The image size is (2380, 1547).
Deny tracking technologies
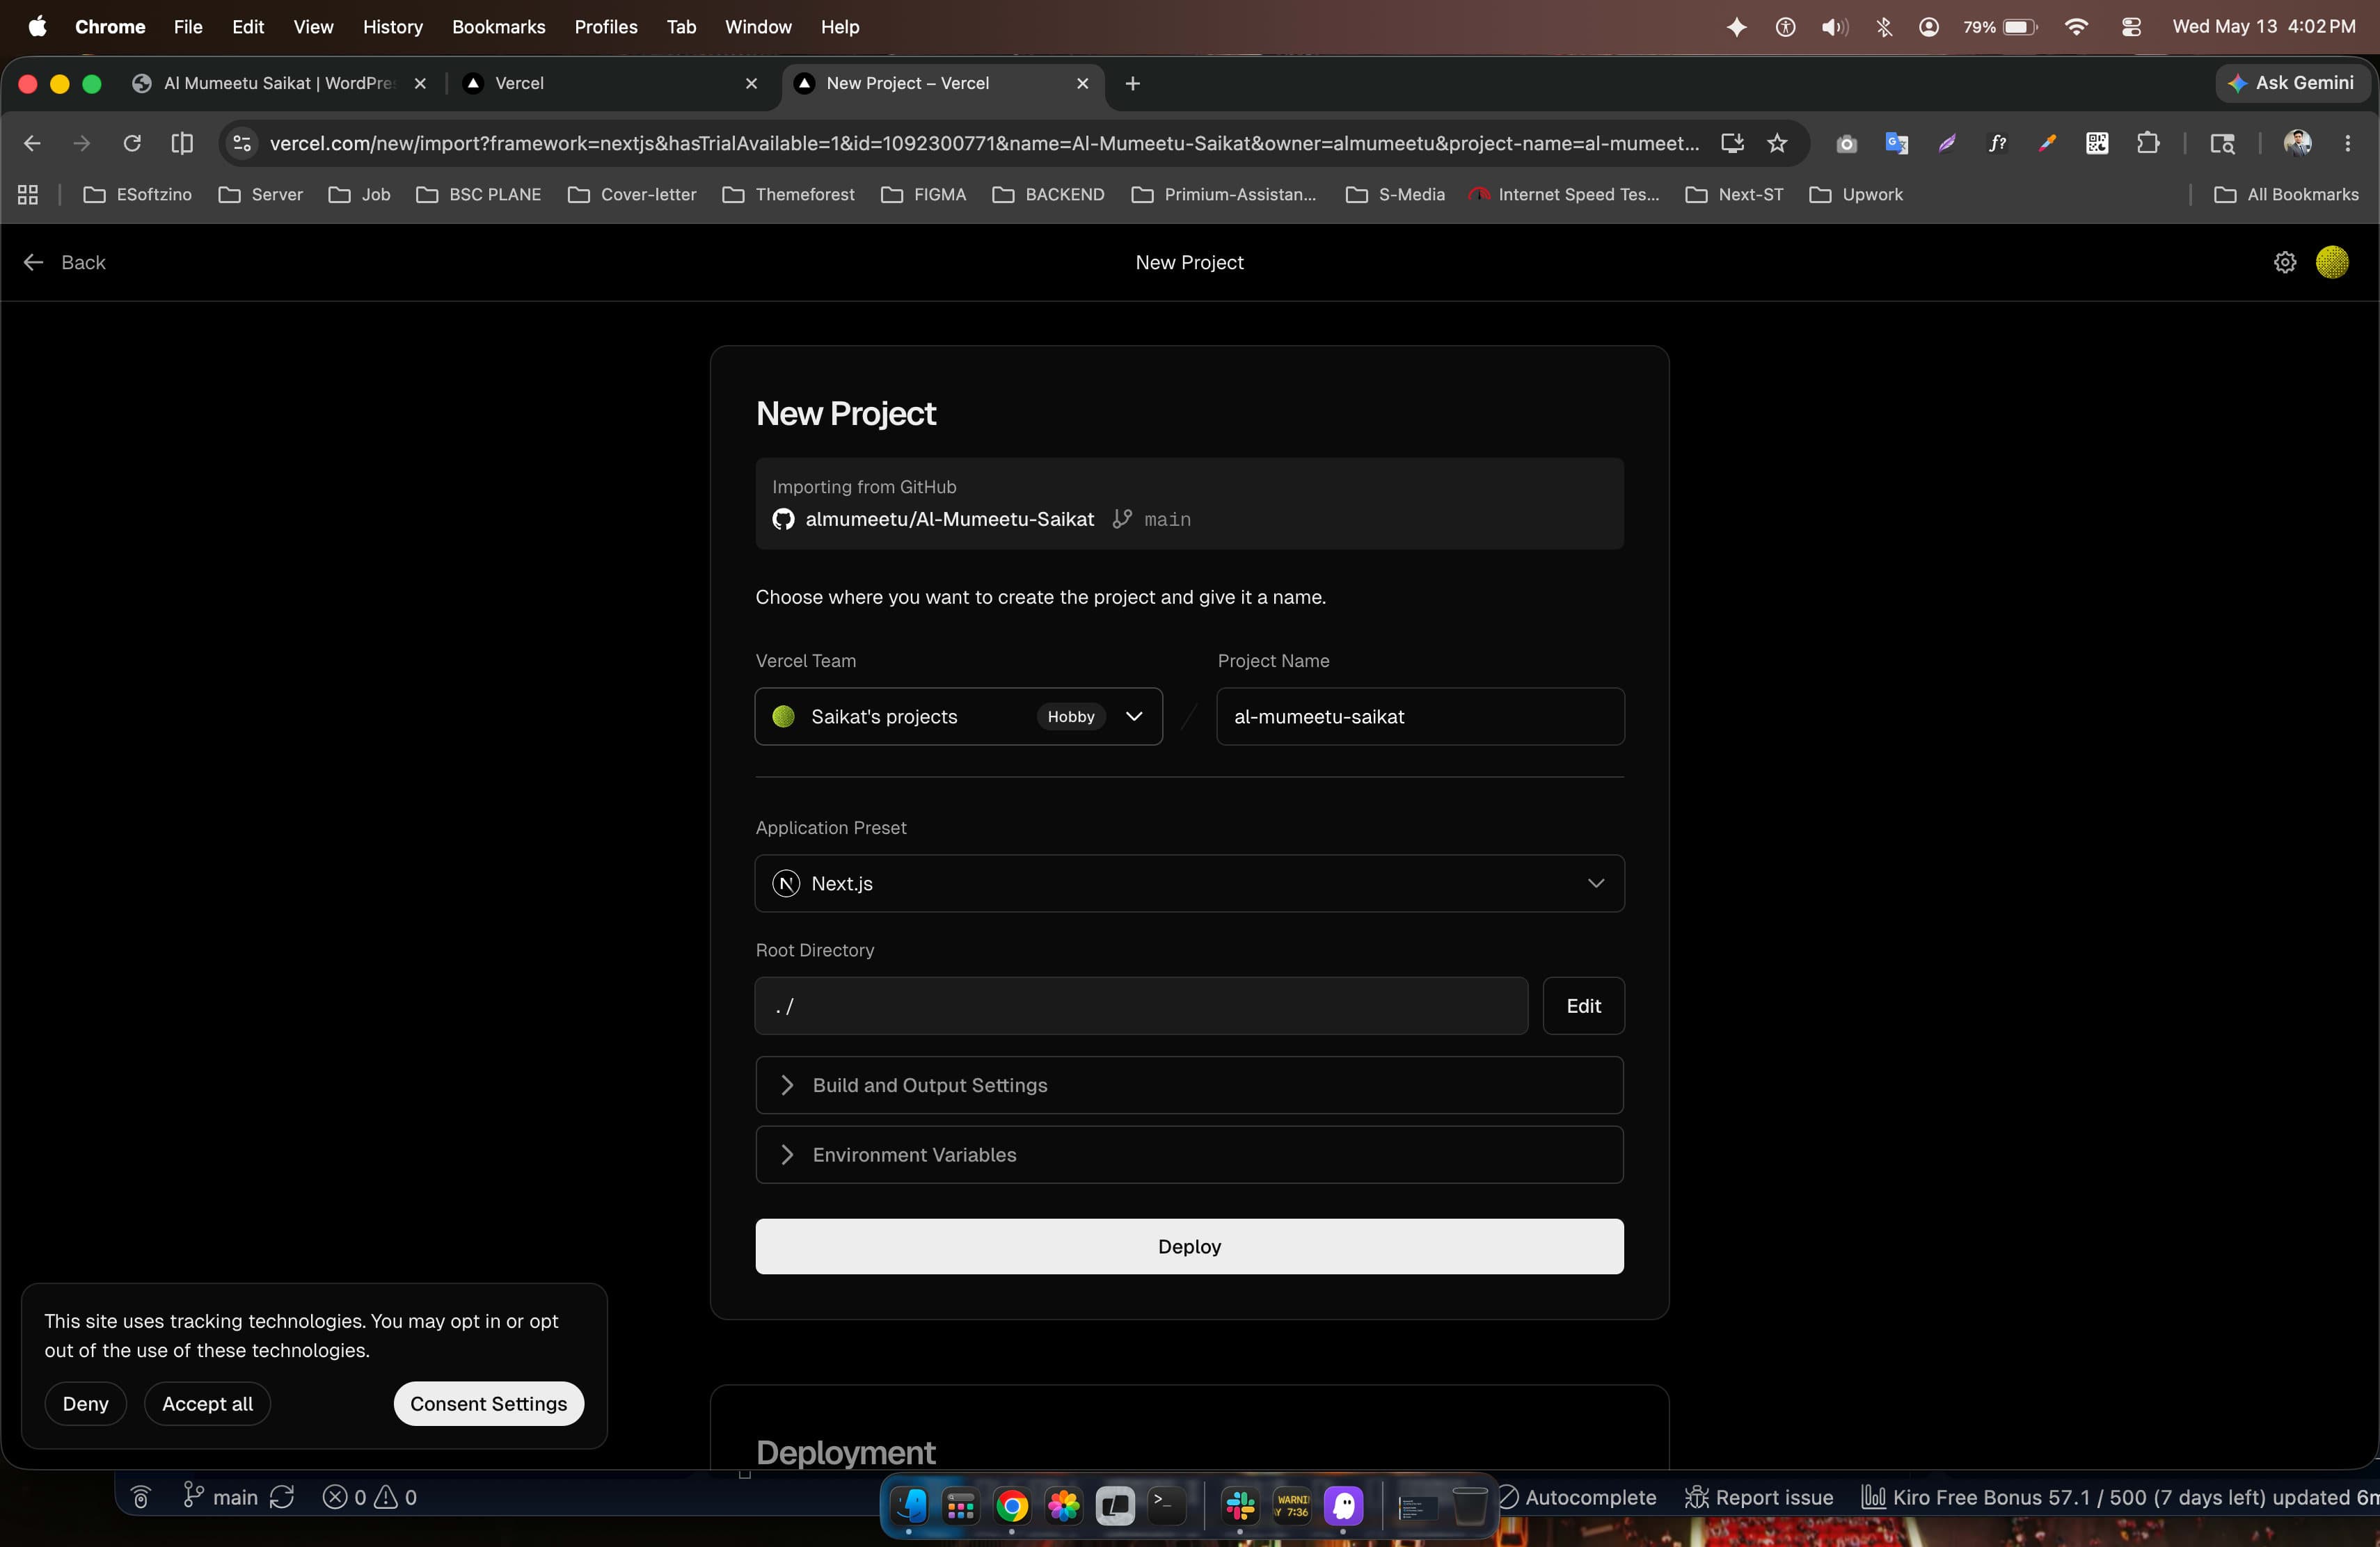pos(85,1404)
